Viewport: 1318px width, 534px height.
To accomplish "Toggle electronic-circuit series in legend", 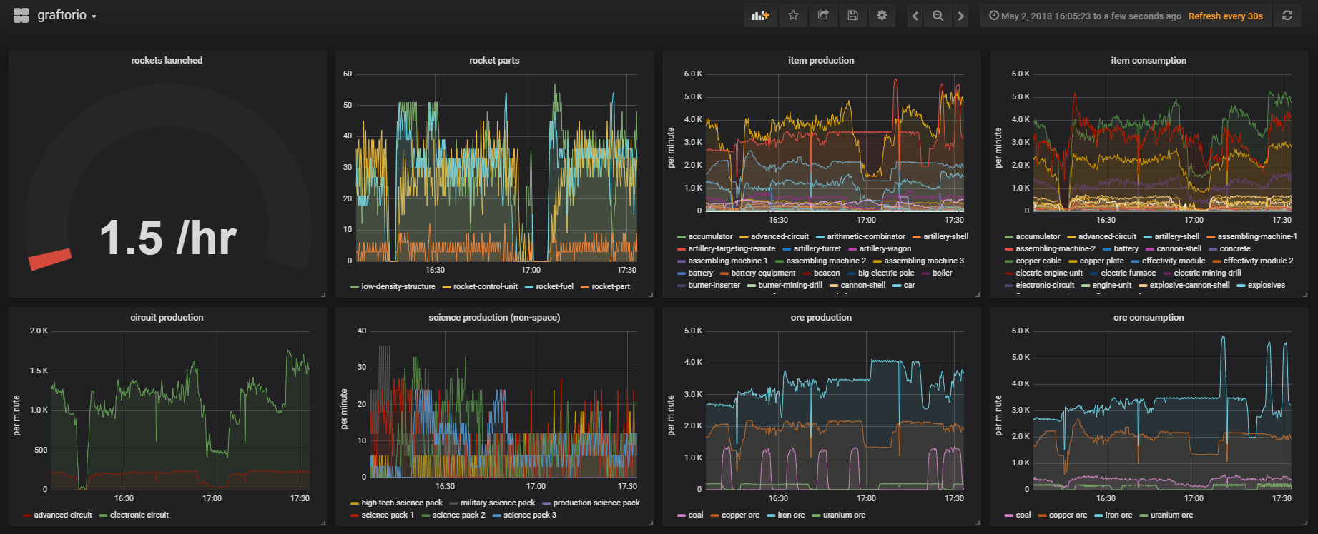I will pyautogui.click(x=139, y=515).
